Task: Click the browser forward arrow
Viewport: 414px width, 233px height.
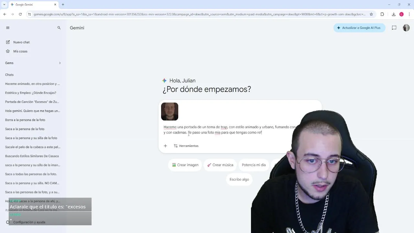Action: pos(12,14)
